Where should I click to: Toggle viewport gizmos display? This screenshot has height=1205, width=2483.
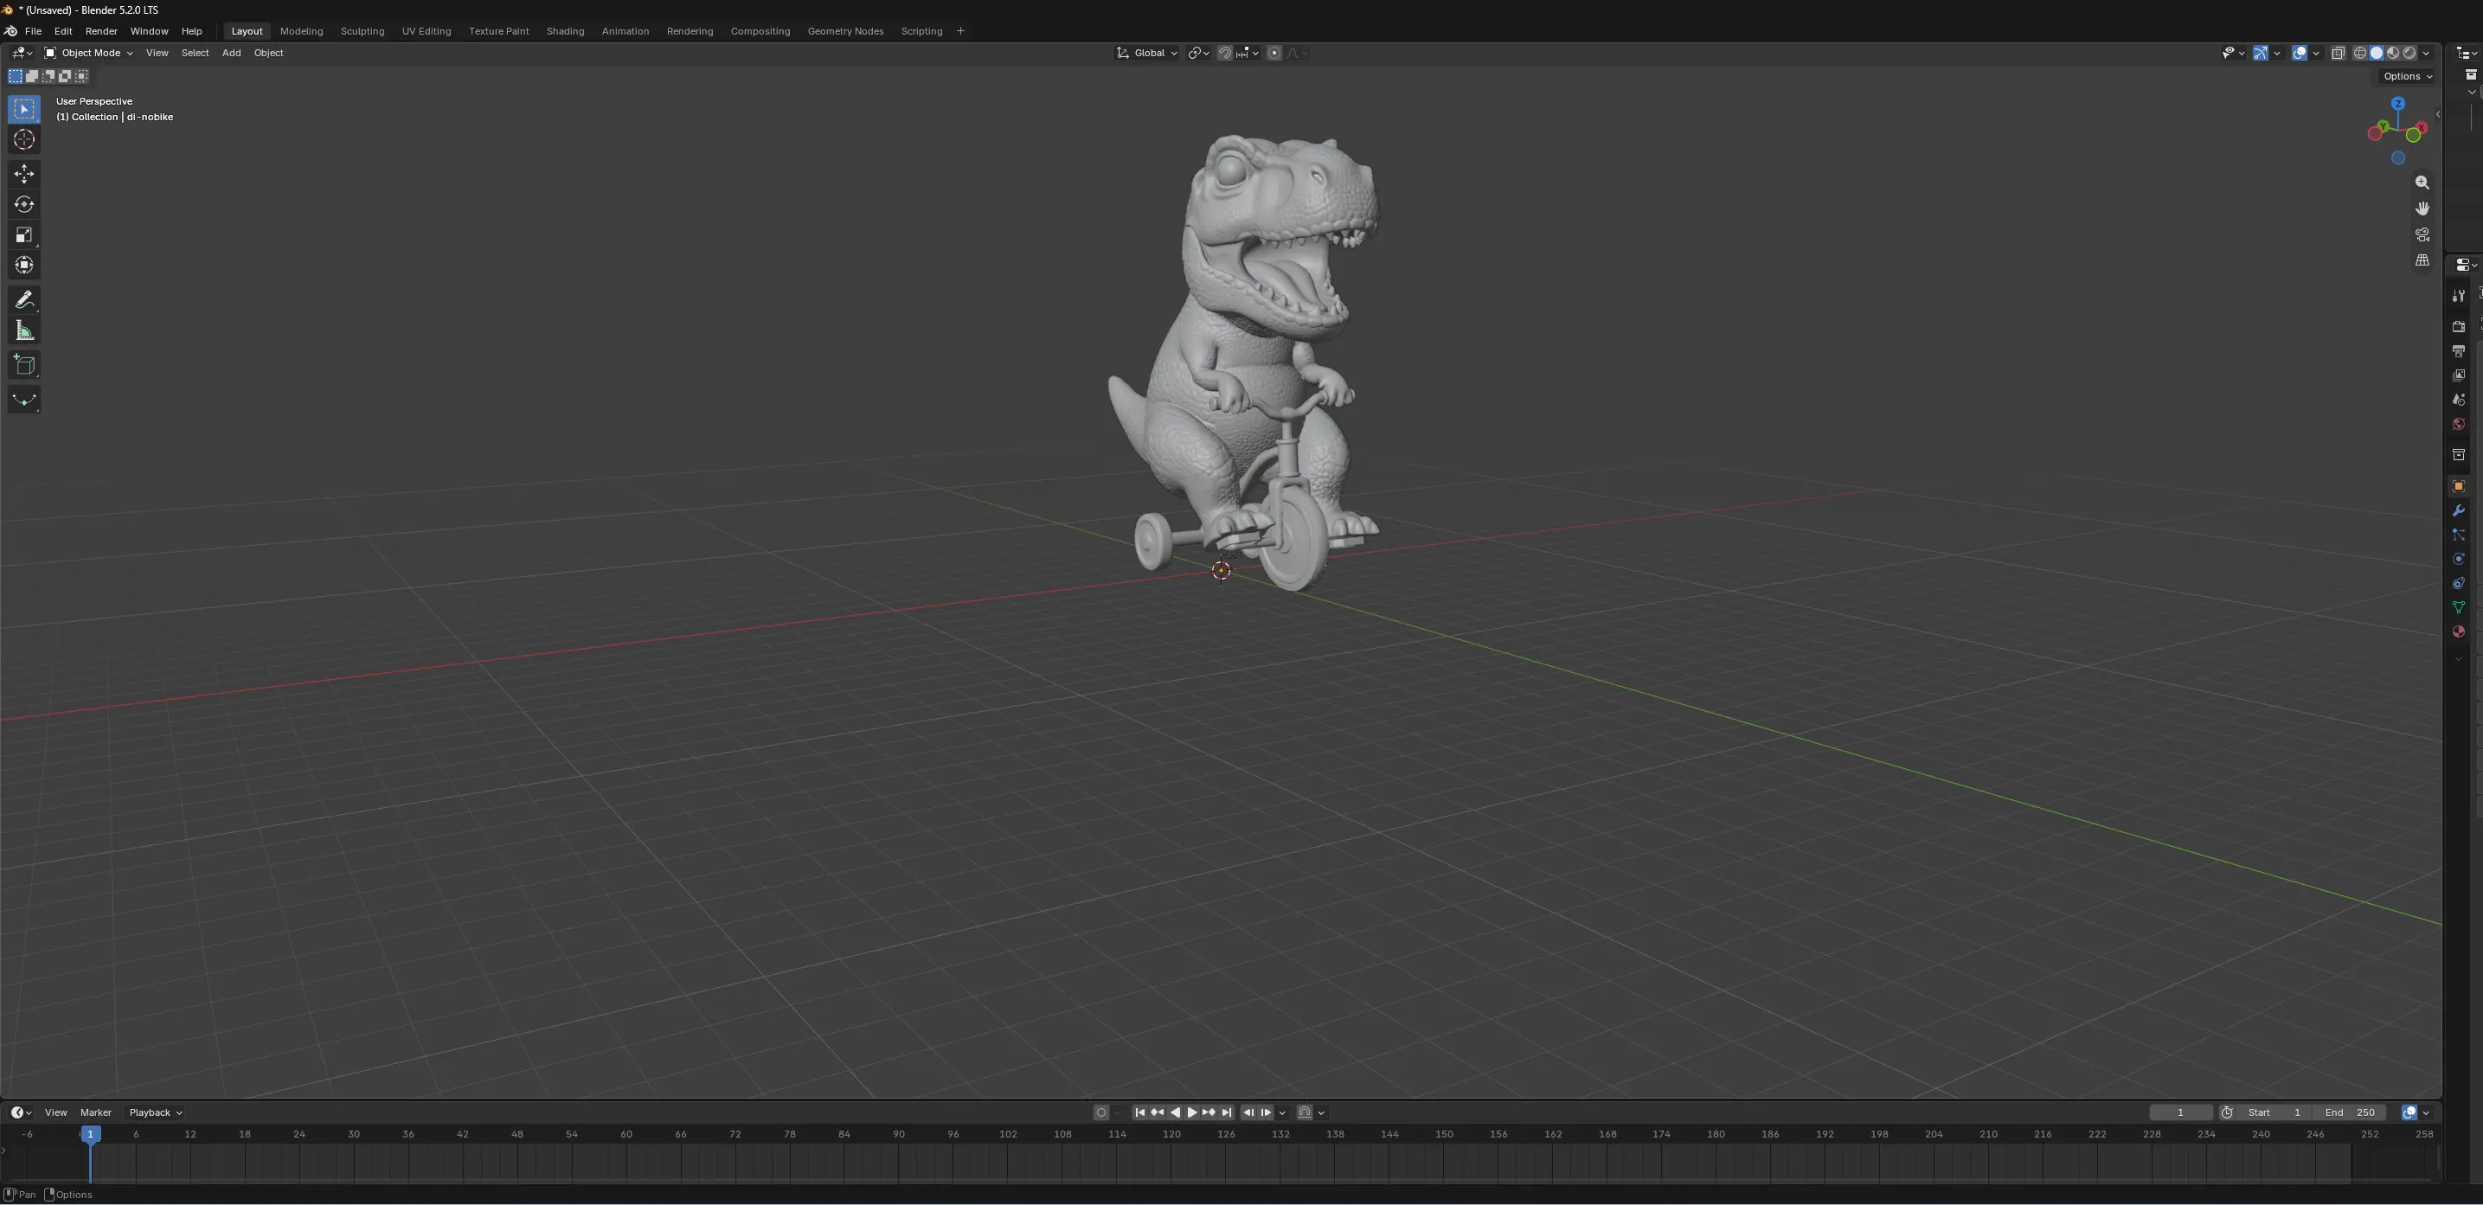click(2261, 53)
